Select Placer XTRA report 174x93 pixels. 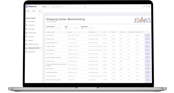coord(31,29)
